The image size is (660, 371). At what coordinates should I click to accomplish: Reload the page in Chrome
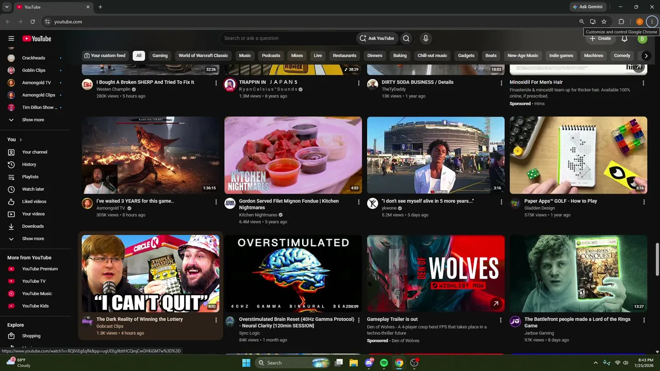pyautogui.click(x=32, y=22)
